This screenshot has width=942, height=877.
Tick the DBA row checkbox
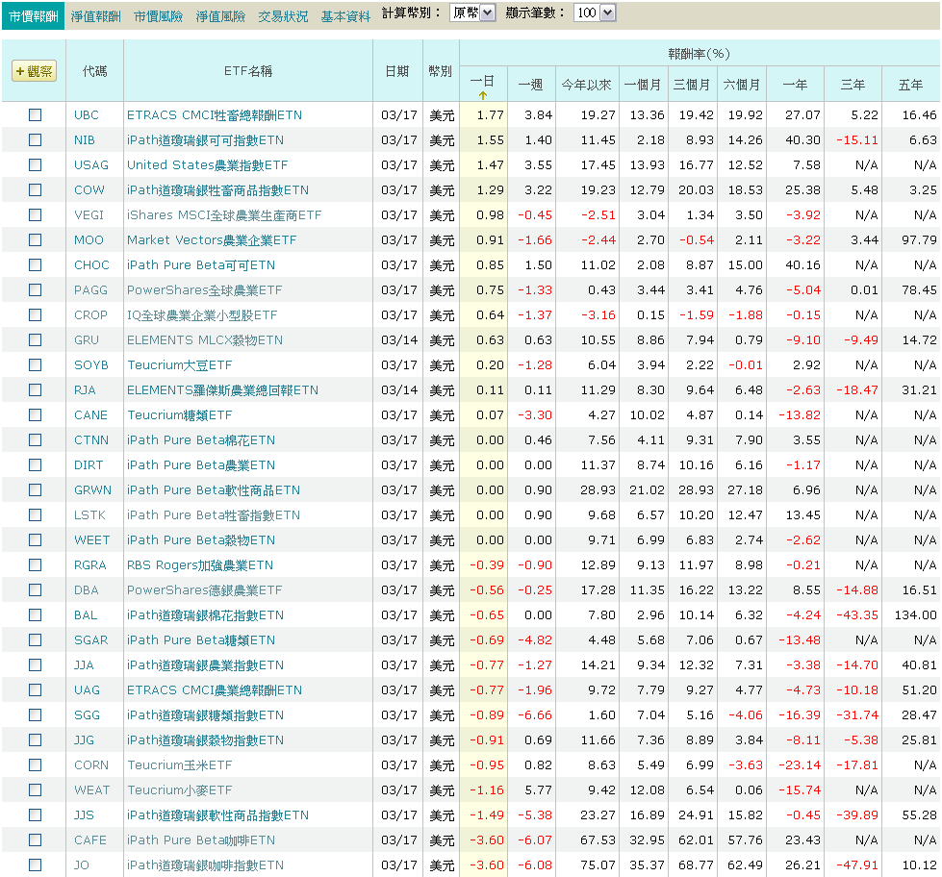(35, 590)
